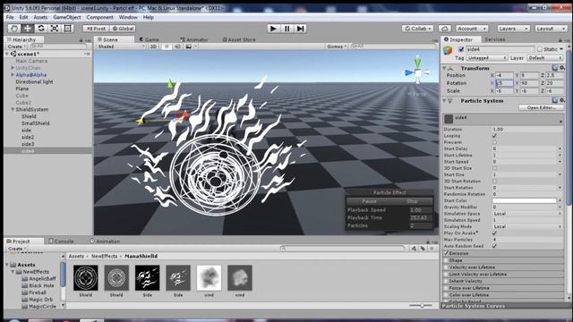Toggle Global handle rotation
Screen dimensions: 573x322
124,29
